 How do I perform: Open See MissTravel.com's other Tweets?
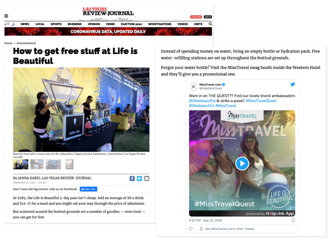(x=230, y=229)
